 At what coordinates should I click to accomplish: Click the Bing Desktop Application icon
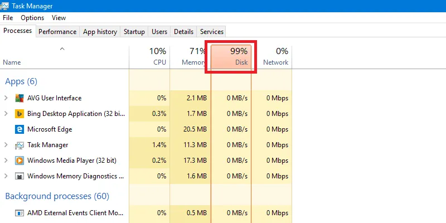[x=20, y=114]
